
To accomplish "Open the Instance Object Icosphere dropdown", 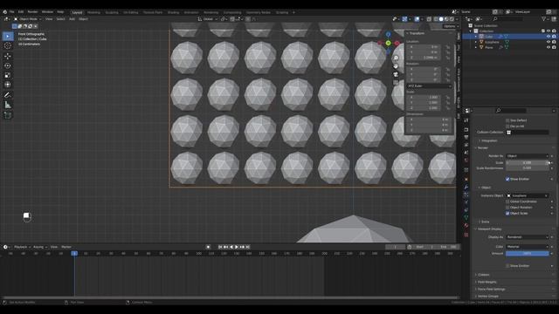I will pyautogui.click(x=528, y=195).
